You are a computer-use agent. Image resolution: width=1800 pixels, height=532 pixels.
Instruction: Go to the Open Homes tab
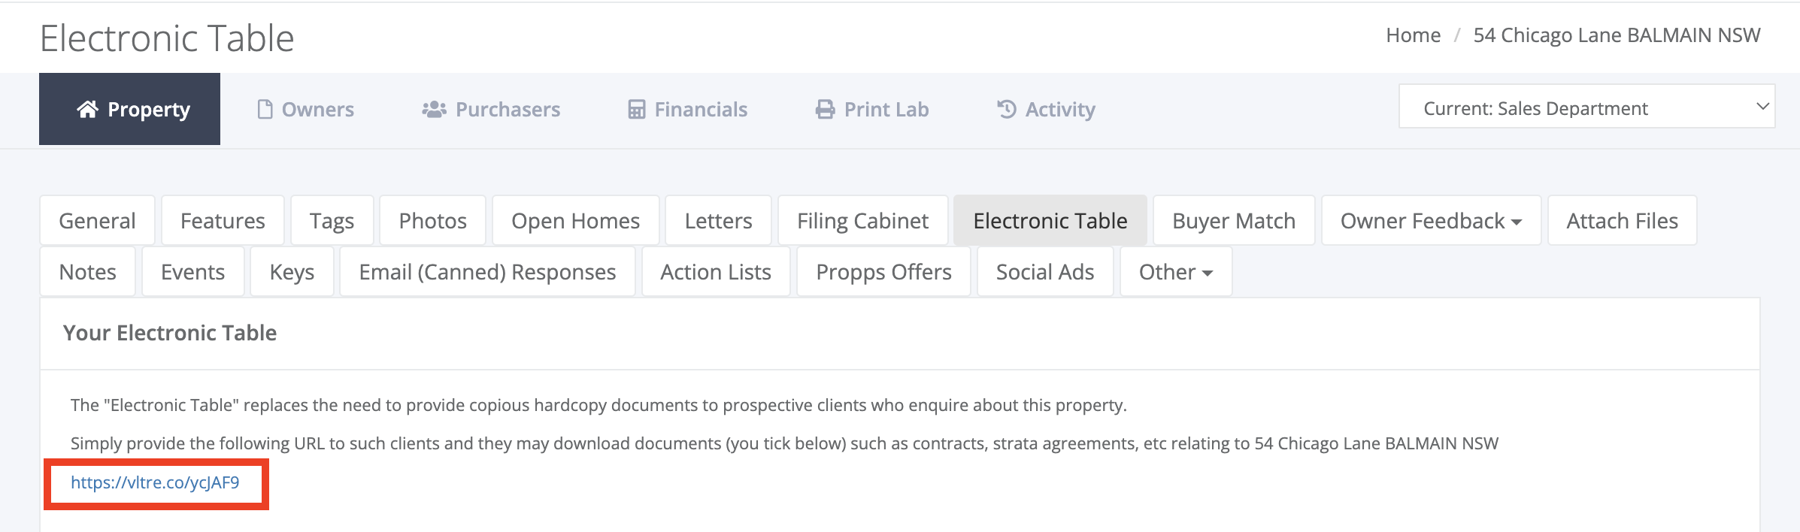tap(575, 220)
